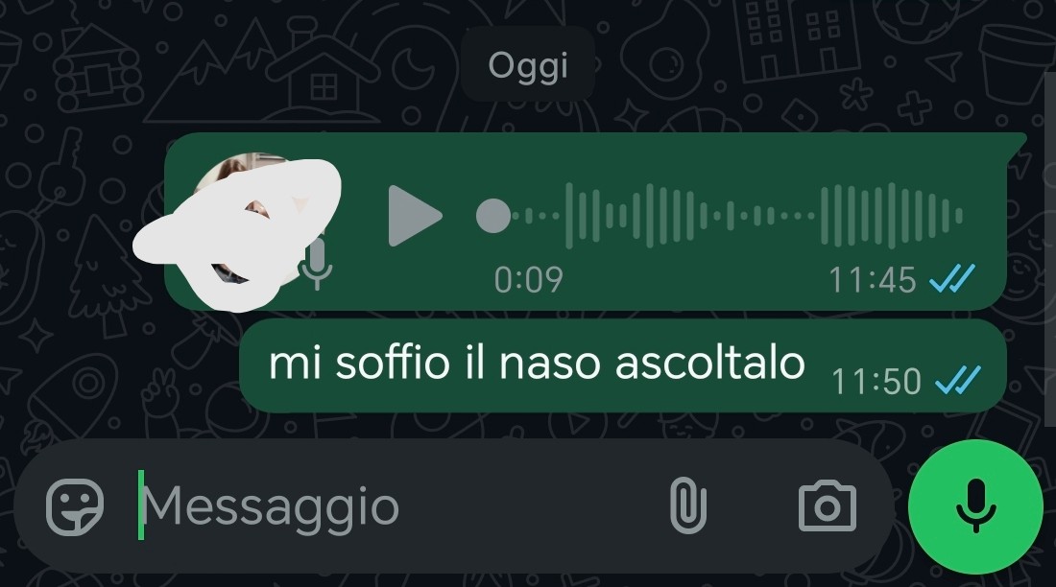Click the 0:09 duration label
Viewport: 1056px width, 587px height.
[528, 279]
